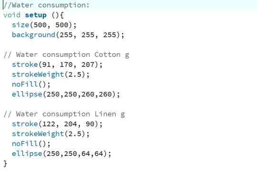Click noFill() in the Linen section

pos(31,144)
